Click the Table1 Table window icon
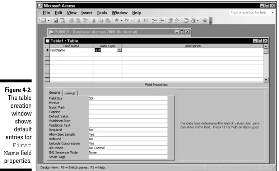This screenshot has height=171, width=279. tap(47, 41)
